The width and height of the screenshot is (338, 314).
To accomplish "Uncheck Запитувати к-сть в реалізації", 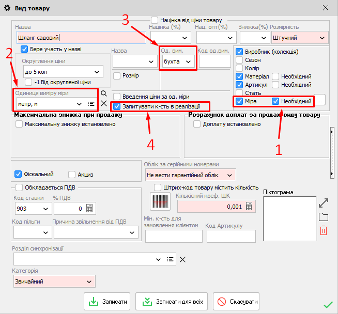I will click(x=117, y=106).
